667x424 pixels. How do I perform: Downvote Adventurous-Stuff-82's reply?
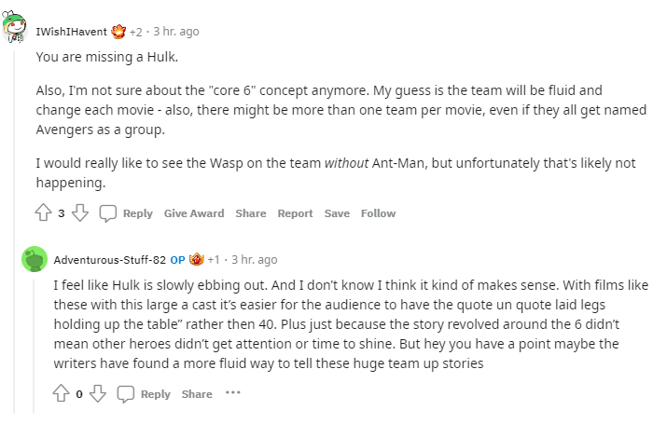(98, 393)
